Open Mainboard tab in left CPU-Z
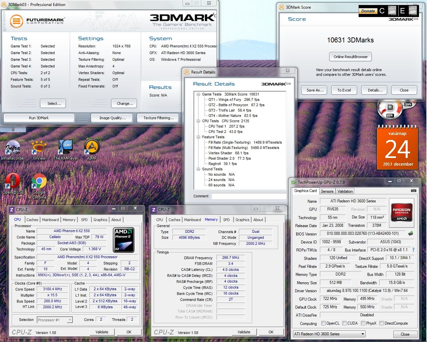427x342 pixels. coord(50,220)
